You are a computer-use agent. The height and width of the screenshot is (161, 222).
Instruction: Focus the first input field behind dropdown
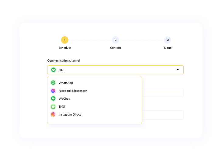point(163,92)
